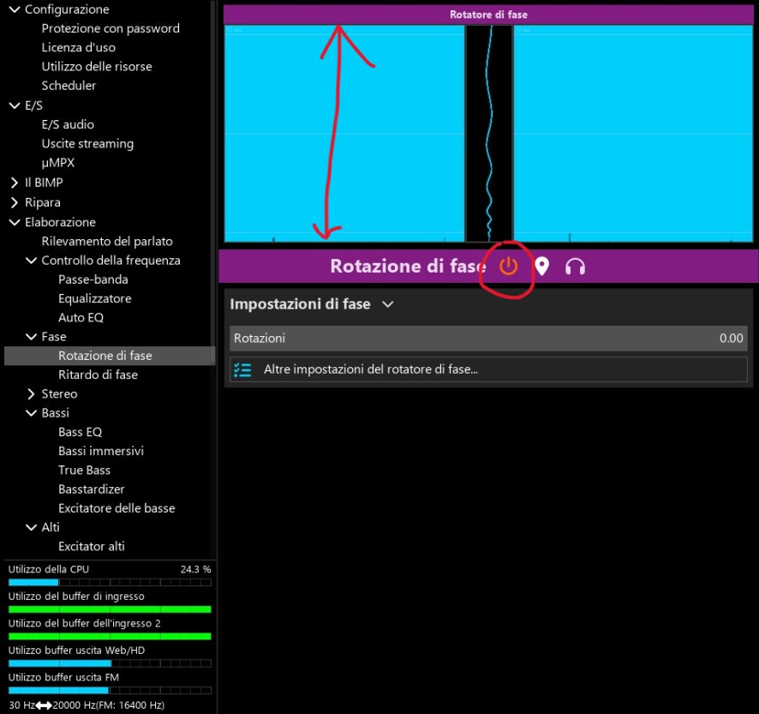Select Uscite streaming
The width and height of the screenshot is (759, 714).
click(x=87, y=144)
